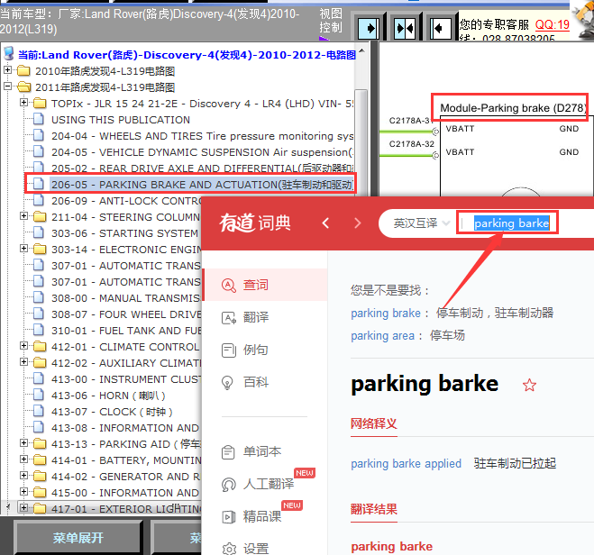Collapse the 2011年路虎发现4-L319电路图 folder
The height and width of the screenshot is (555, 594).
[7, 86]
